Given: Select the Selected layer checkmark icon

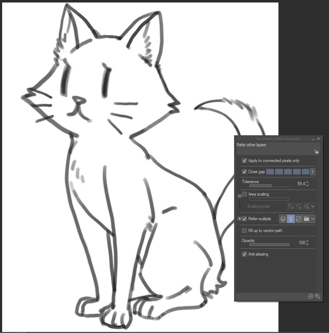Looking at the screenshot, I should click(x=298, y=219).
